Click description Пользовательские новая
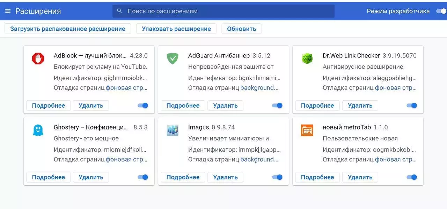447x209 pixels. pyautogui.click(x=360, y=139)
